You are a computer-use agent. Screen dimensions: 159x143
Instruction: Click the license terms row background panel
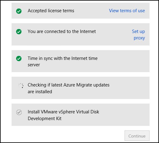pos(80,11)
